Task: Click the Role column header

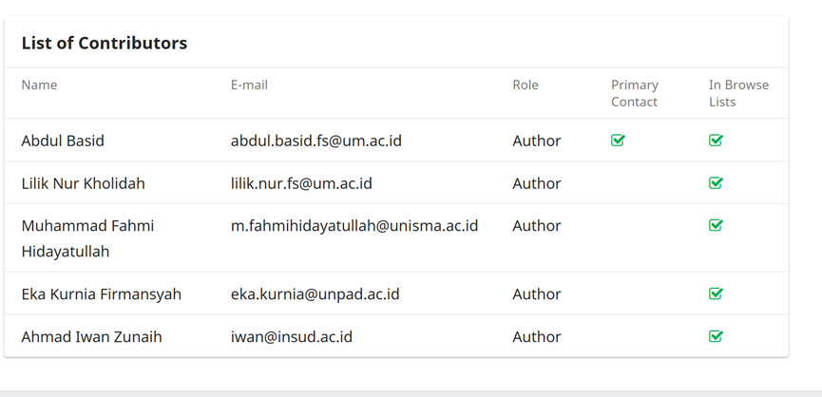Action: [526, 85]
